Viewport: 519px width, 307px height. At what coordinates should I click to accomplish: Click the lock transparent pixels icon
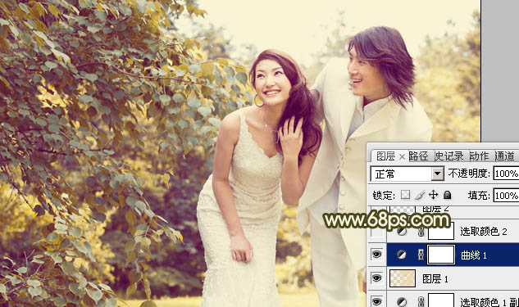click(405, 195)
